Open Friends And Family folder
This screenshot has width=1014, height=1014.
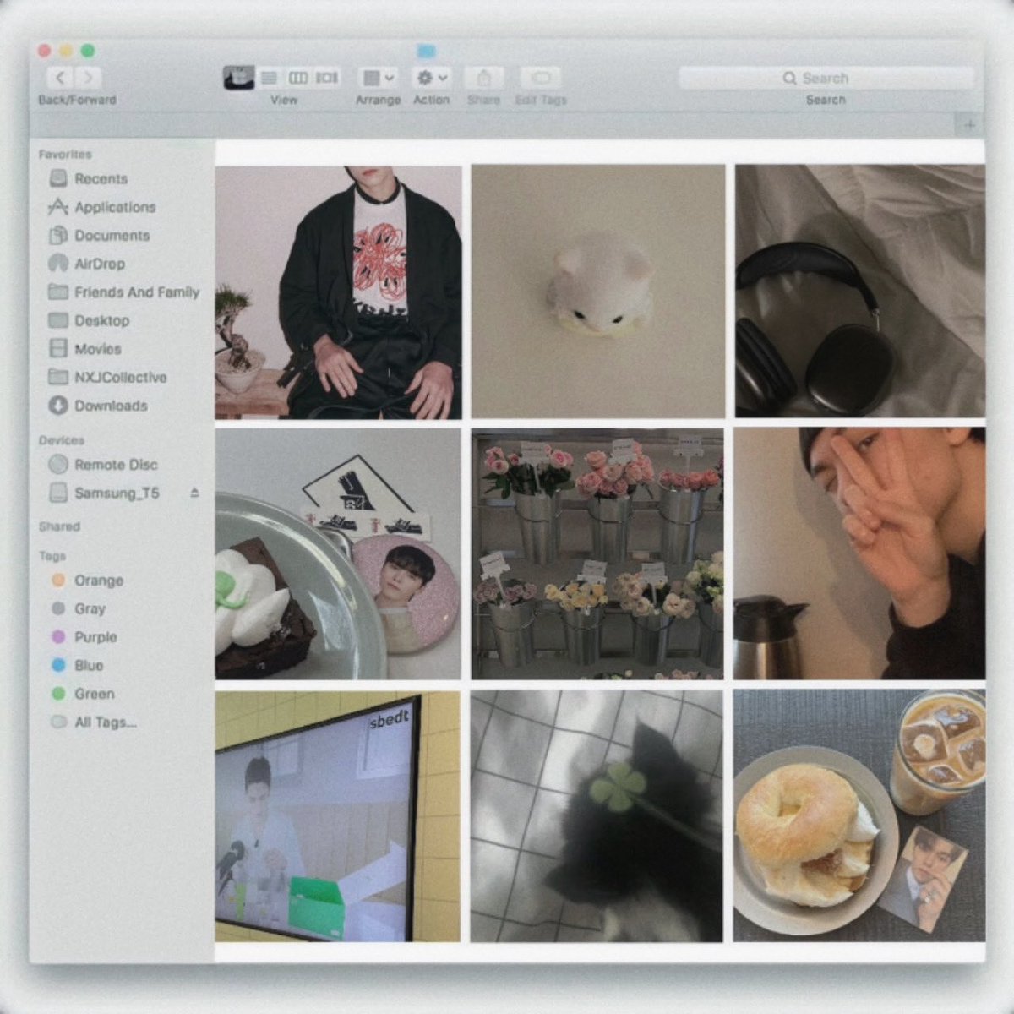[136, 292]
